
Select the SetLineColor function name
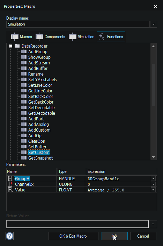tap(40, 85)
